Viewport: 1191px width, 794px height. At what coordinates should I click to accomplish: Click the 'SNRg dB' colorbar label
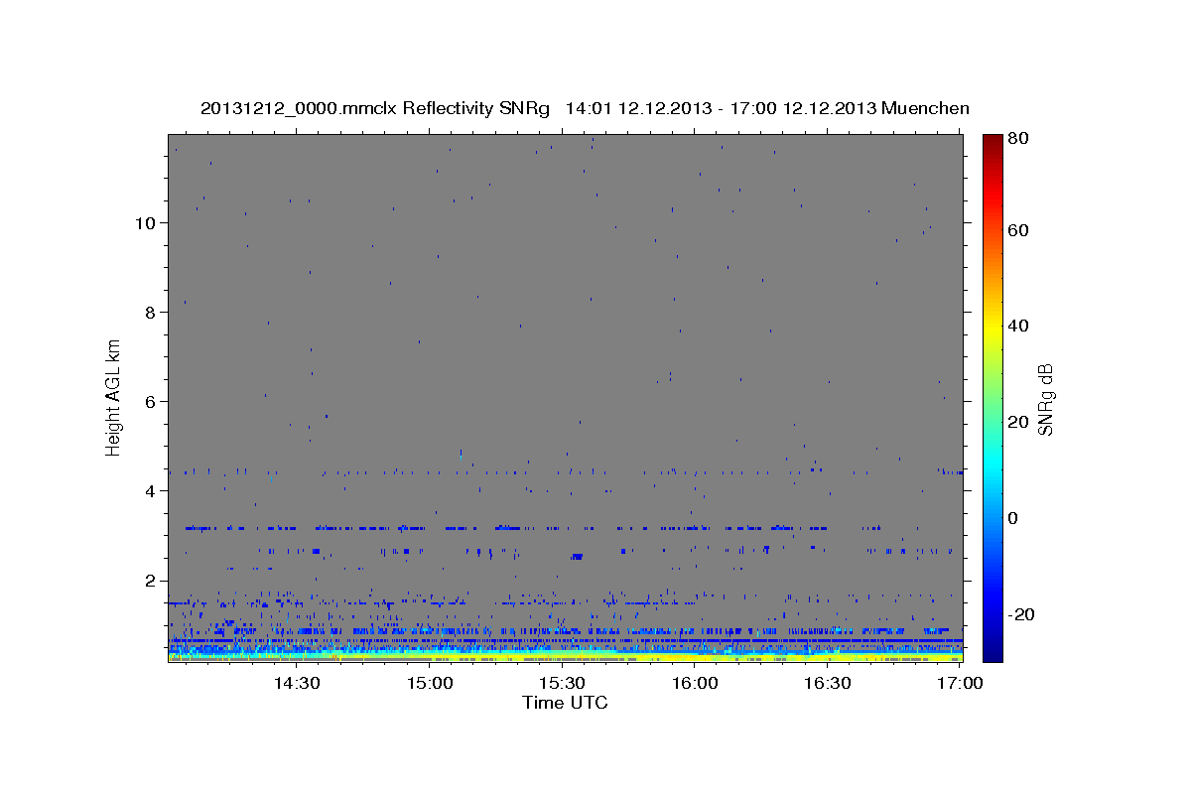1045,399
